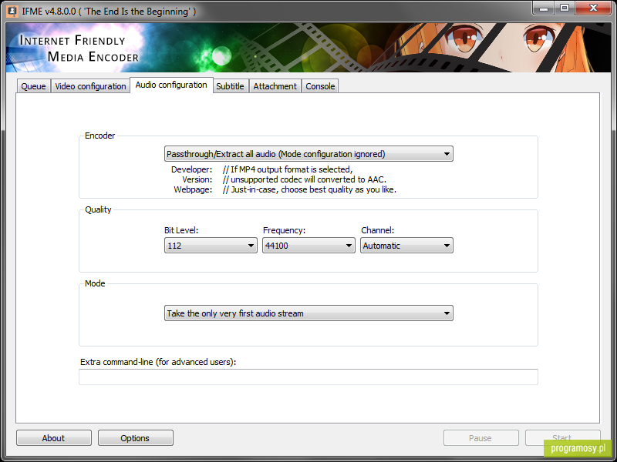The width and height of the screenshot is (617, 462).
Task: Maximize the IFME window
Action: [x=565, y=8]
